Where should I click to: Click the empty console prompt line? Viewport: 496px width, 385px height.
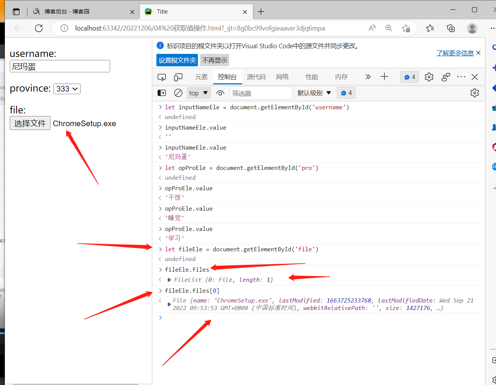click(x=318, y=318)
